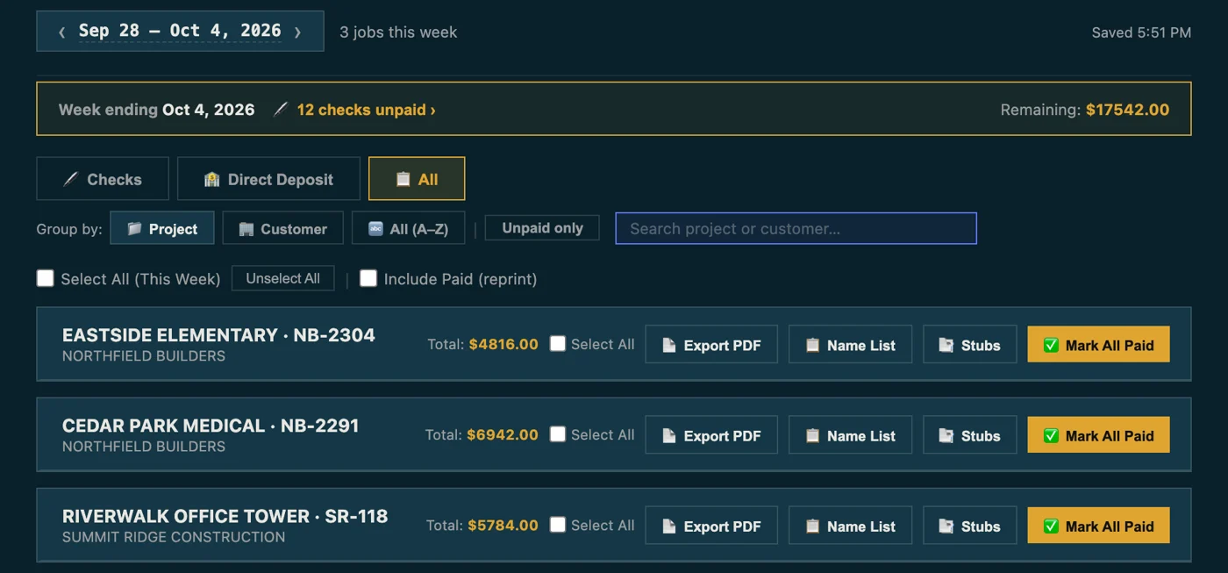Image resolution: width=1228 pixels, height=573 pixels.
Task: Mark All Paid for Cedar Park Medical
Action: tap(1098, 434)
